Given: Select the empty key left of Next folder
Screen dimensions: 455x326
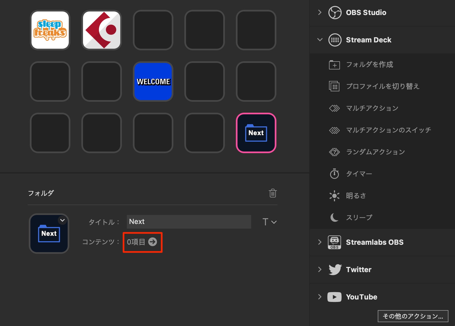Looking at the screenshot, I should pyautogui.click(x=205, y=133).
